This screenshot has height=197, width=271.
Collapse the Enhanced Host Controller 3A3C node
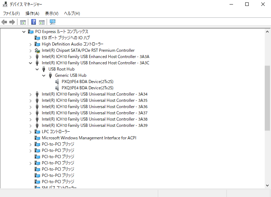[x=30, y=63]
